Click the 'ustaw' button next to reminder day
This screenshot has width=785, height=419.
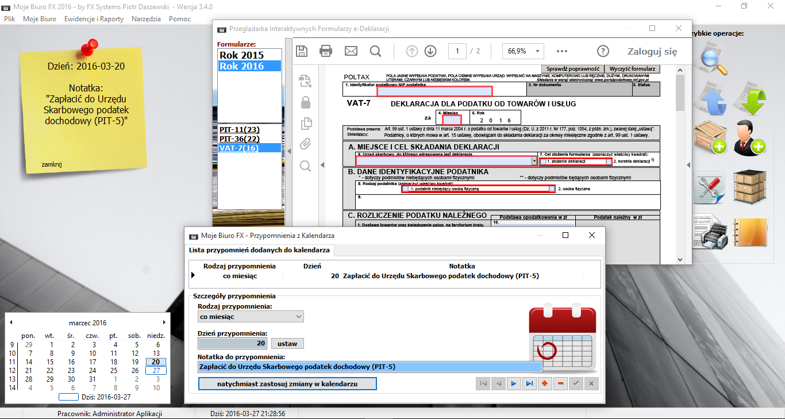[x=287, y=344]
